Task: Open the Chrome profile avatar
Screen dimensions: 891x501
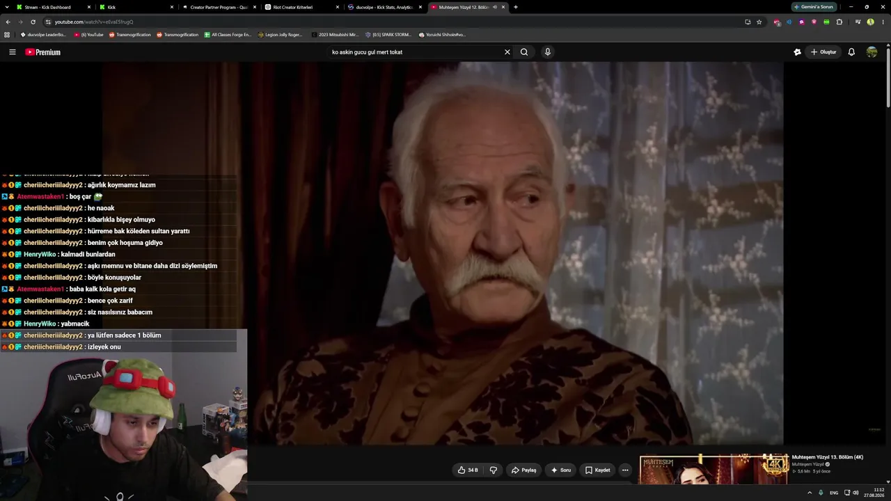Action: pos(871,22)
